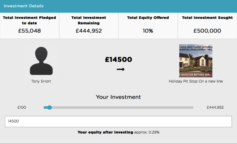Select the Total Investment Remaining cell
The image size is (237, 144).
point(89,26)
